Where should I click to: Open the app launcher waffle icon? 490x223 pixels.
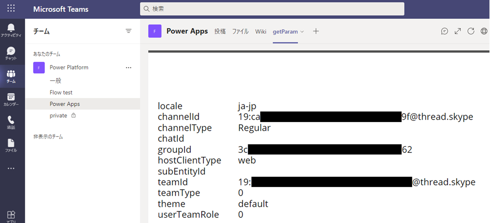tap(11, 8)
